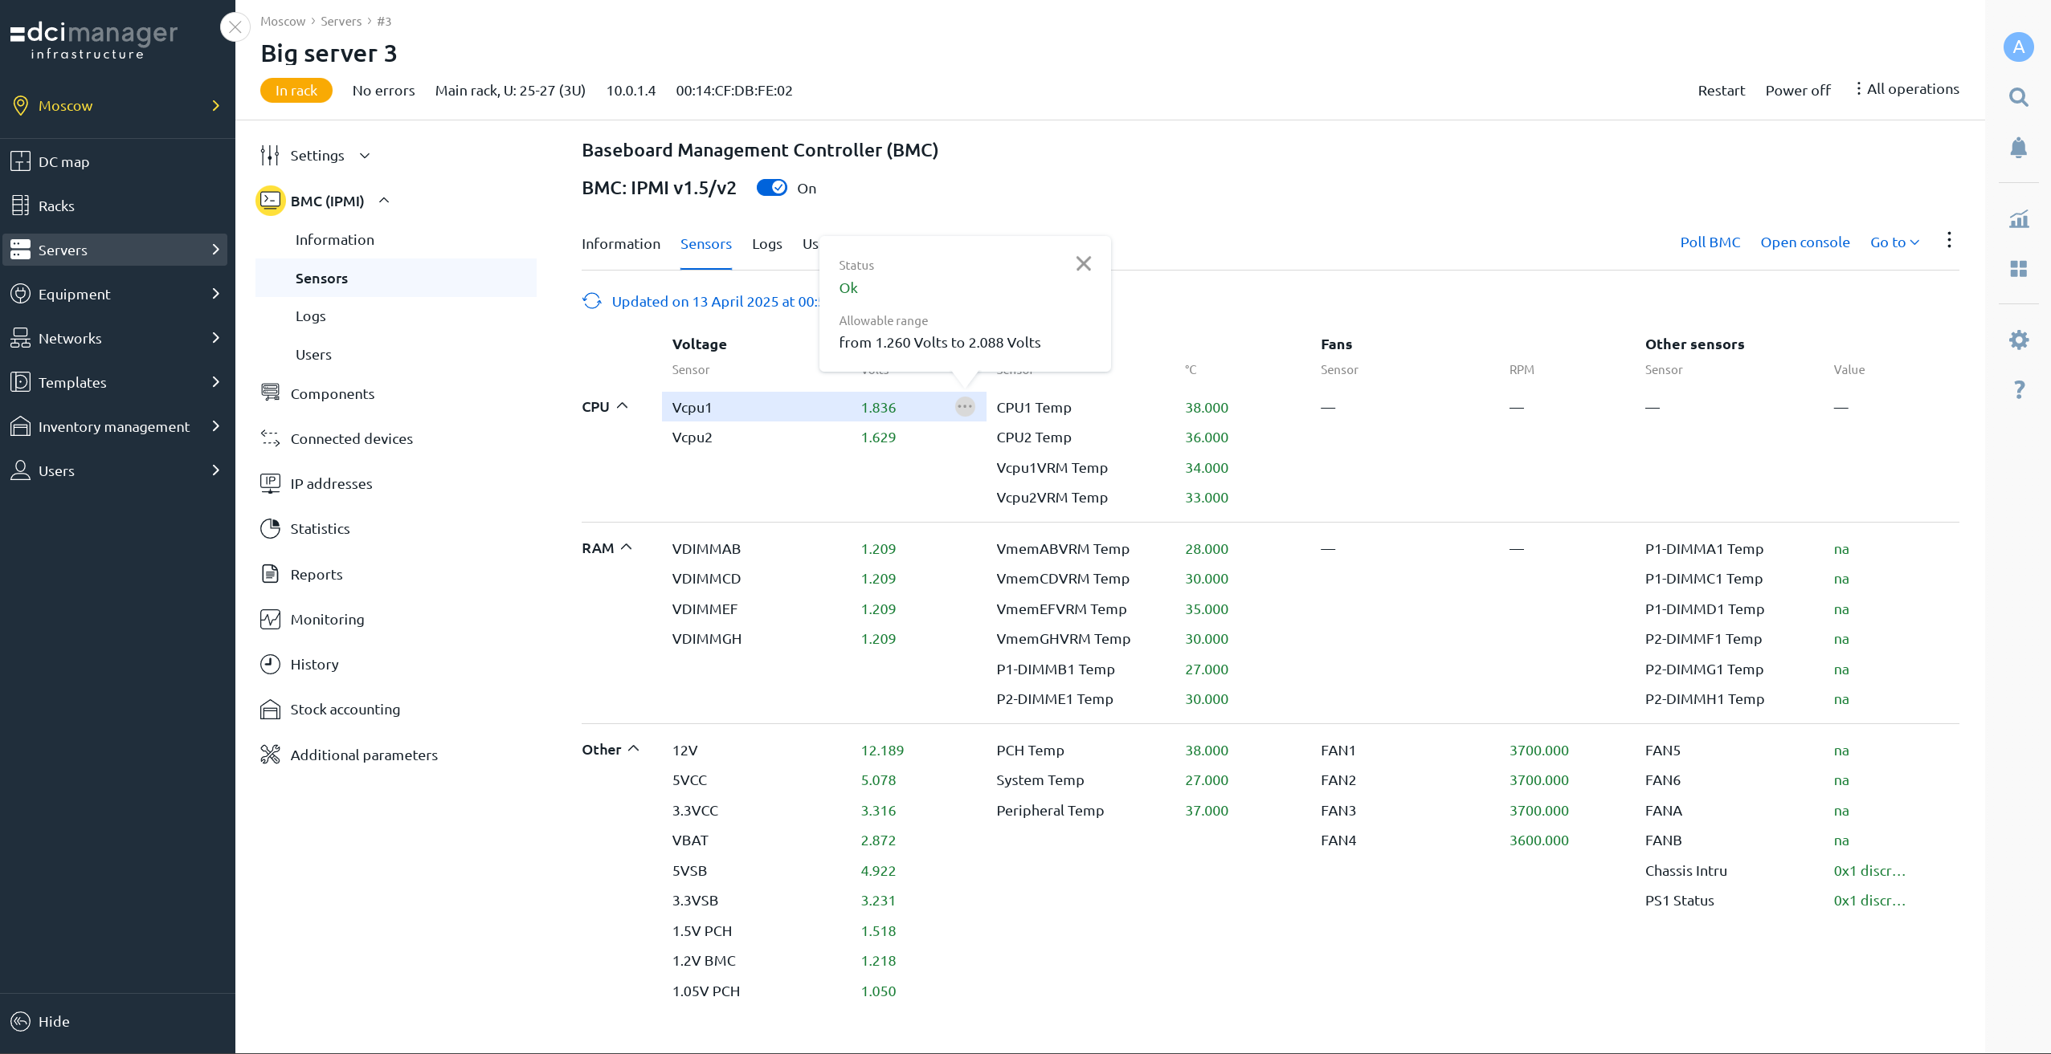Toggle the BMC IPMI On switch
Screen dimensions: 2051x1054
point(772,188)
